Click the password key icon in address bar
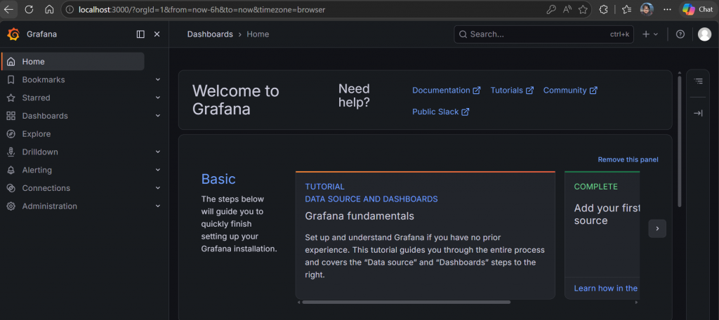Viewport: 719px width, 320px height. click(x=551, y=9)
